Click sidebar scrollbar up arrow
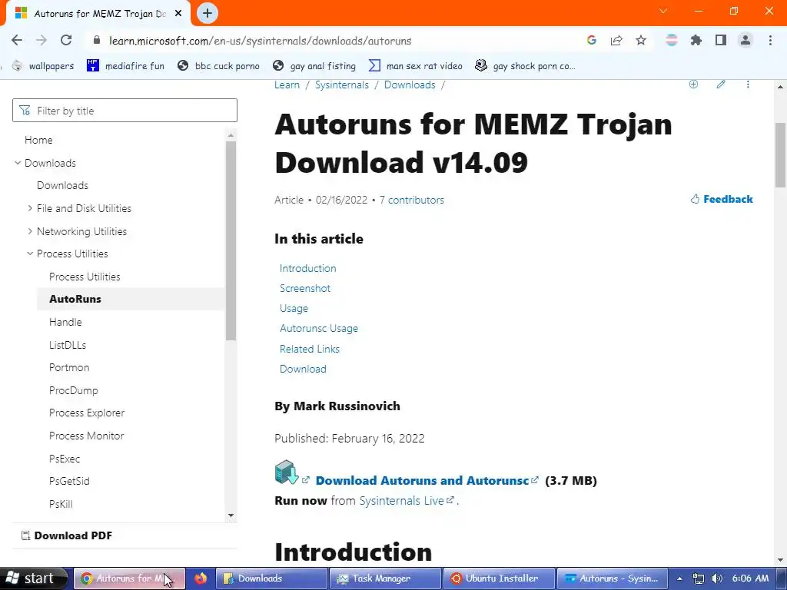This screenshot has width=787, height=590. click(x=231, y=135)
